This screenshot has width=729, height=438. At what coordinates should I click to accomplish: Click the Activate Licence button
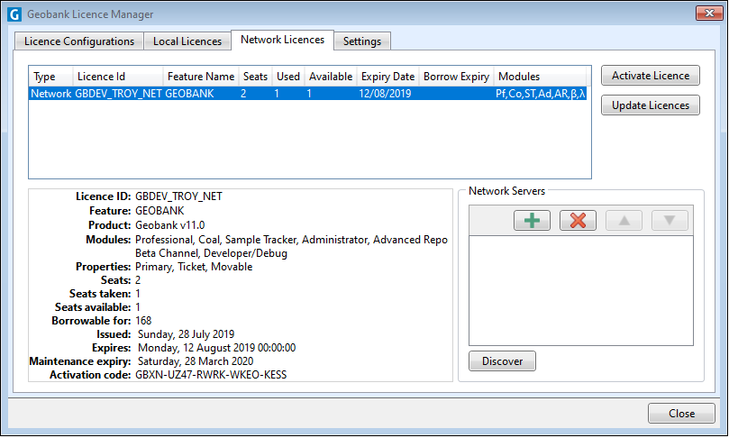(651, 76)
